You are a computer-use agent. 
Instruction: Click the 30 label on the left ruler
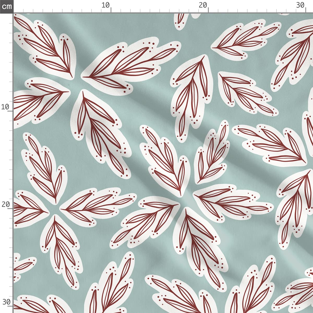5,302
